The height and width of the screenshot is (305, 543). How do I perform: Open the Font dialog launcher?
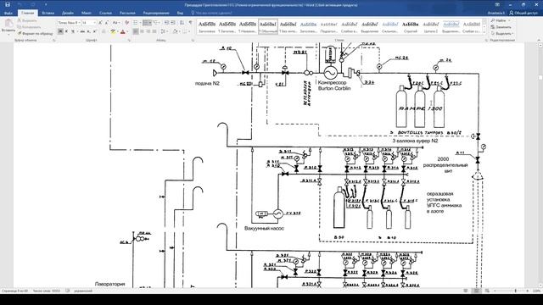pyautogui.click(x=129, y=41)
